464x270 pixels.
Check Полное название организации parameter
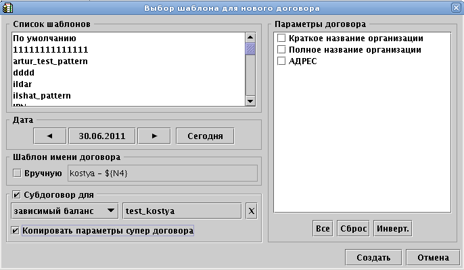coord(281,50)
